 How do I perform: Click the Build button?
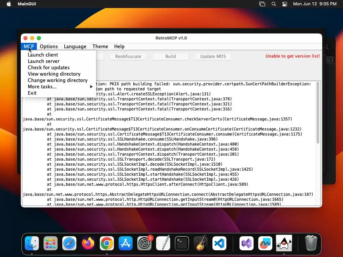tap(170, 56)
